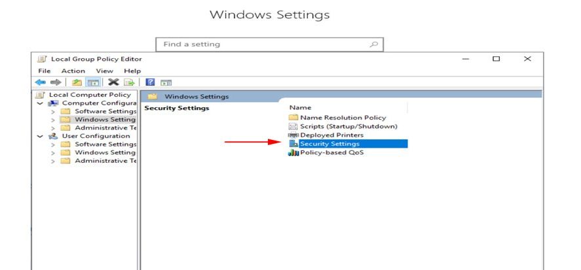Click the Find a setting search box
The width and height of the screenshot is (581, 270).
pyautogui.click(x=269, y=44)
